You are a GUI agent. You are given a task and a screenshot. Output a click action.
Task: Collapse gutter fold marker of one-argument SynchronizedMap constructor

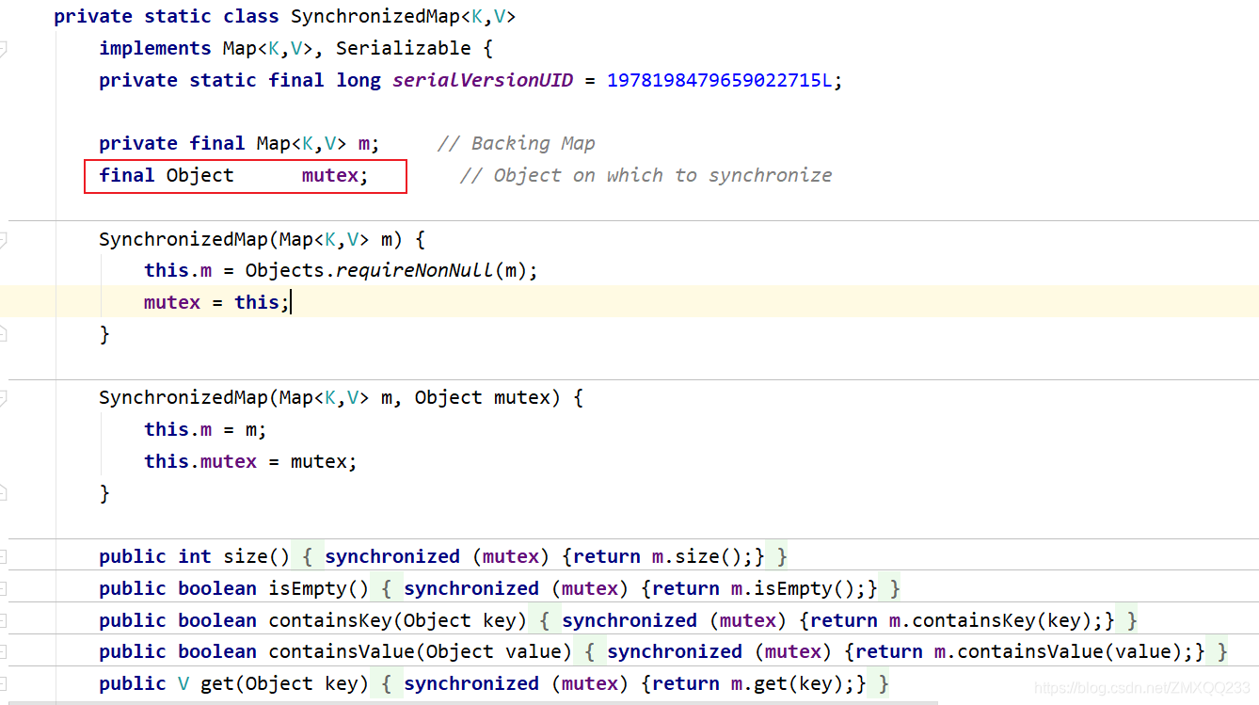[3, 239]
